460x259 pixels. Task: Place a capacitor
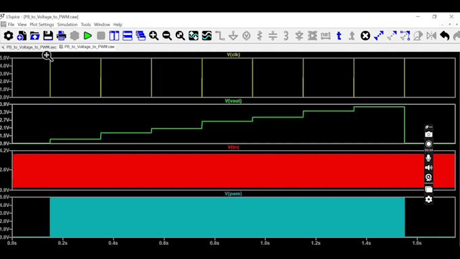click(273, 36)
